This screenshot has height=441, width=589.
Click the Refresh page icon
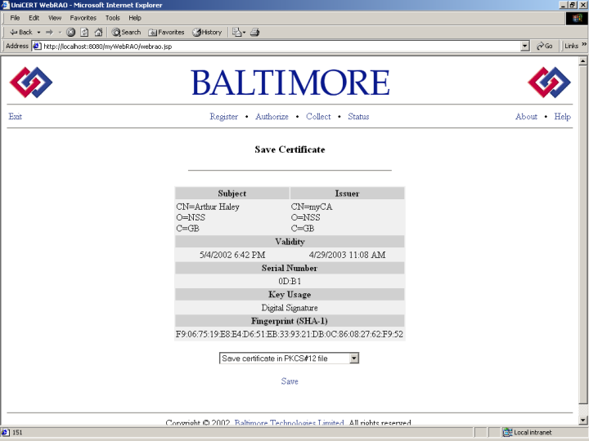coord(84,32)
